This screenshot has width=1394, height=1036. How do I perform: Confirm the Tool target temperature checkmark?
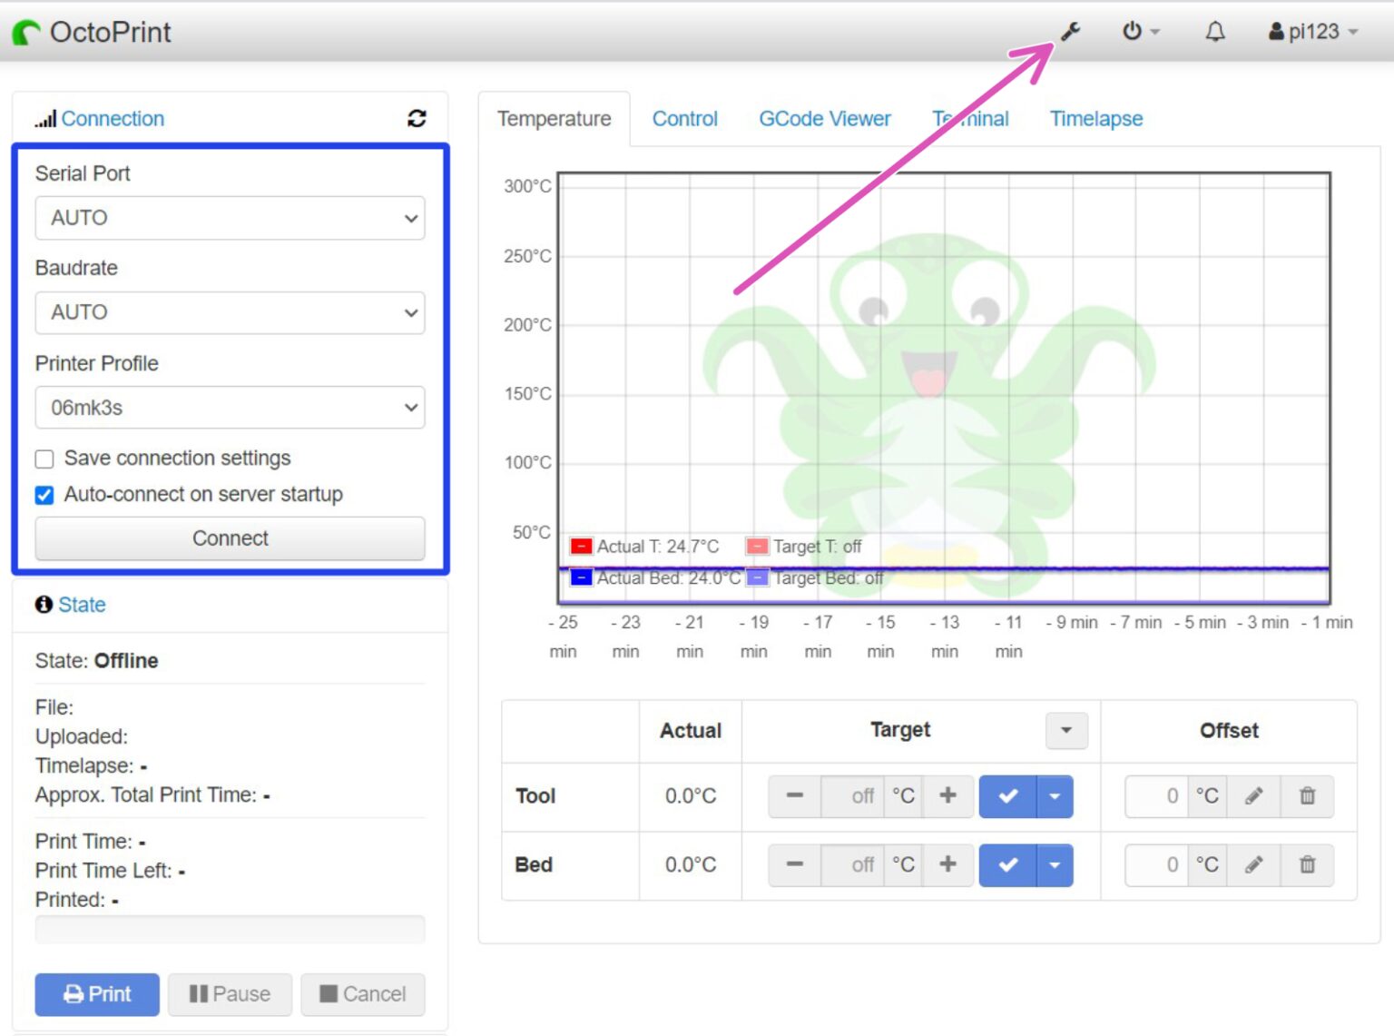tap(1007, 796)
